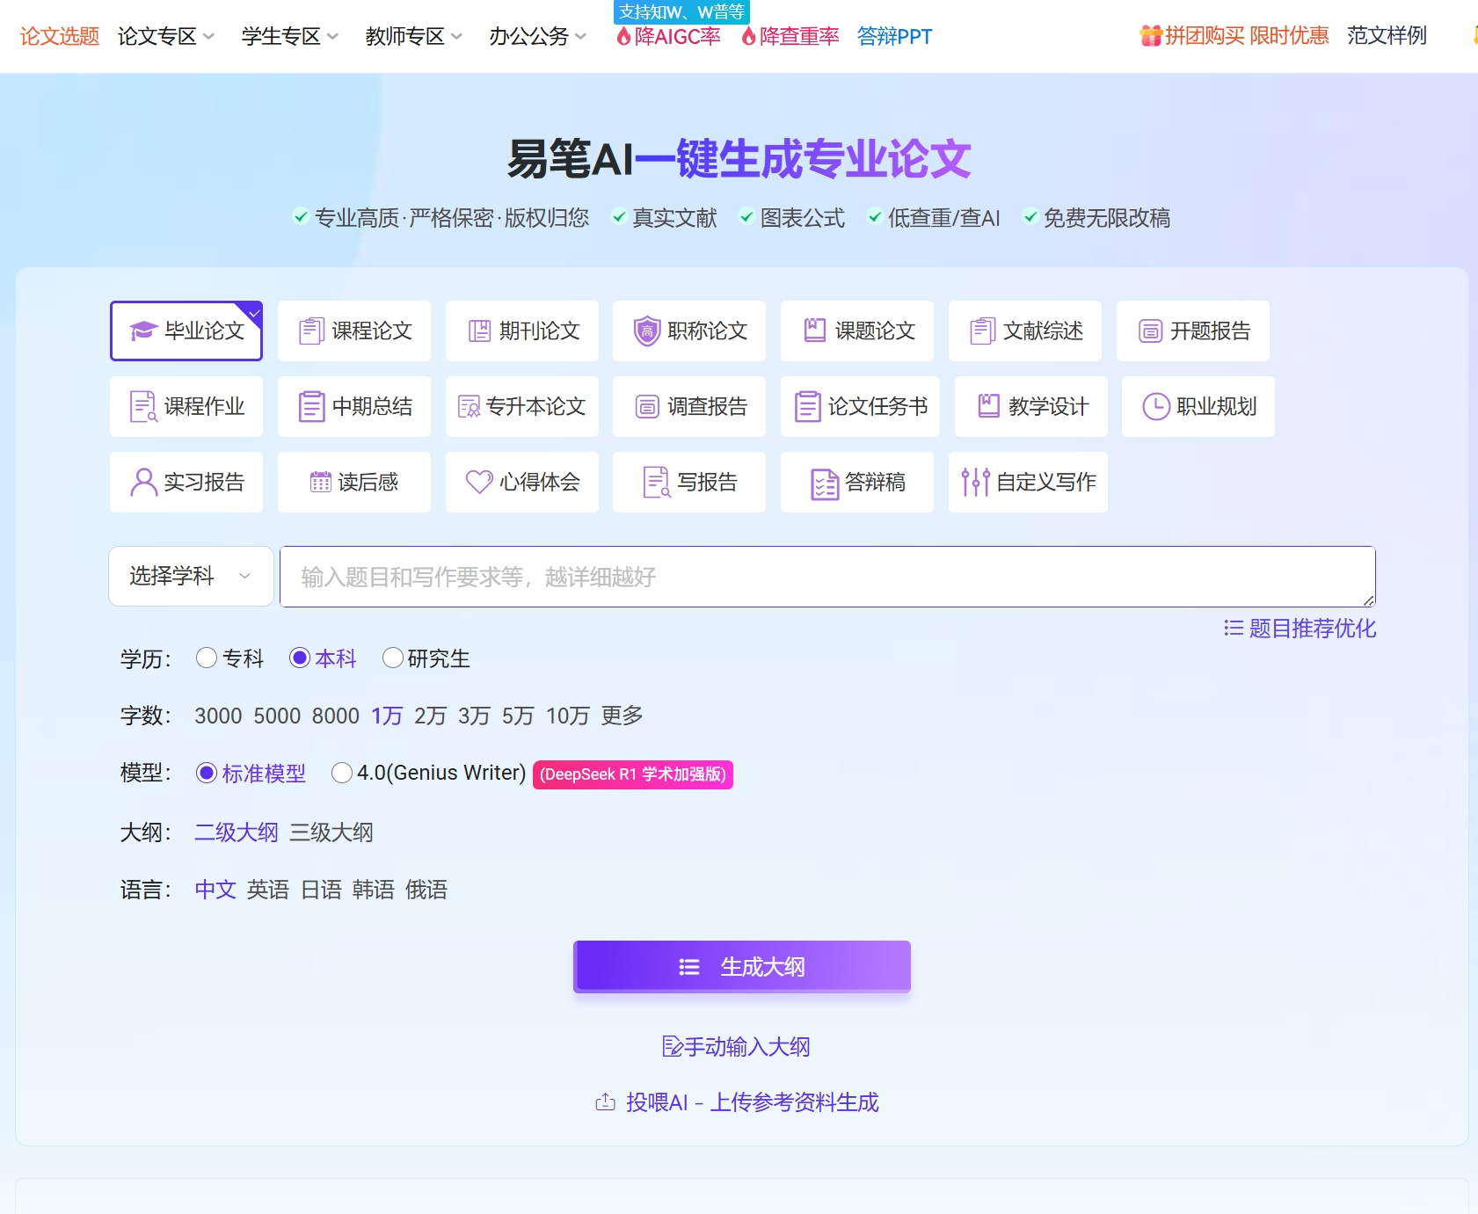Screen dimensions: 1478x1214
Task: Open 自定义写作 via its sliders icon
Action: click(x=974, y=482)
